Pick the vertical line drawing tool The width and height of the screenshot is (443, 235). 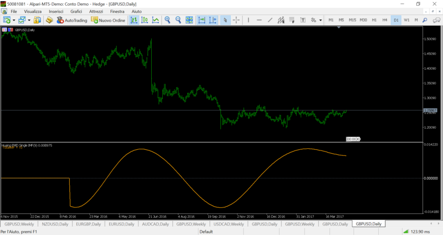pos(249,20)
